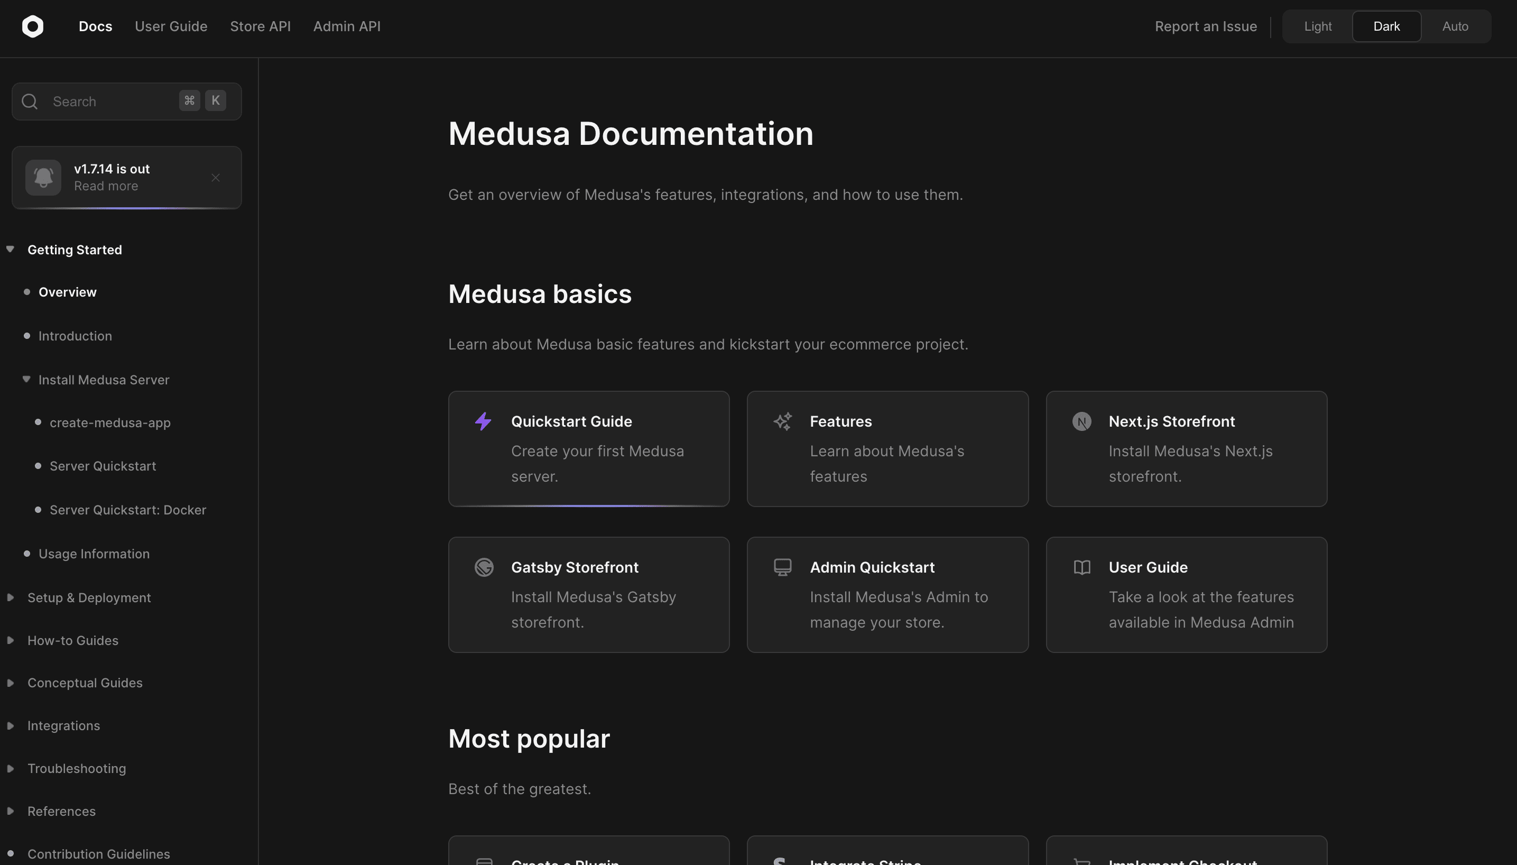This screenshot has height=865, width=1517.
Task: Open the Store API page
Action: click(x=261, y=26)
